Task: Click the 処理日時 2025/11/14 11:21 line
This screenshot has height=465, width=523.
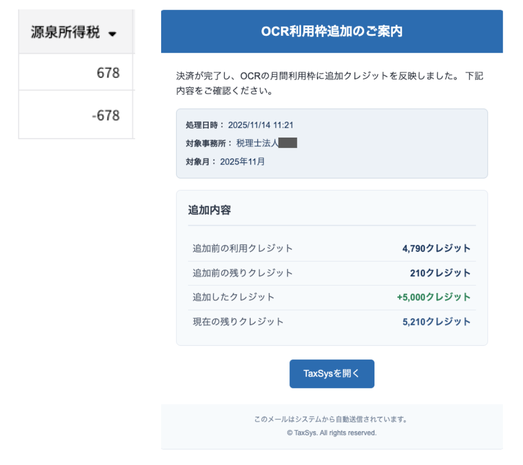Action: (x=240, y=125)
